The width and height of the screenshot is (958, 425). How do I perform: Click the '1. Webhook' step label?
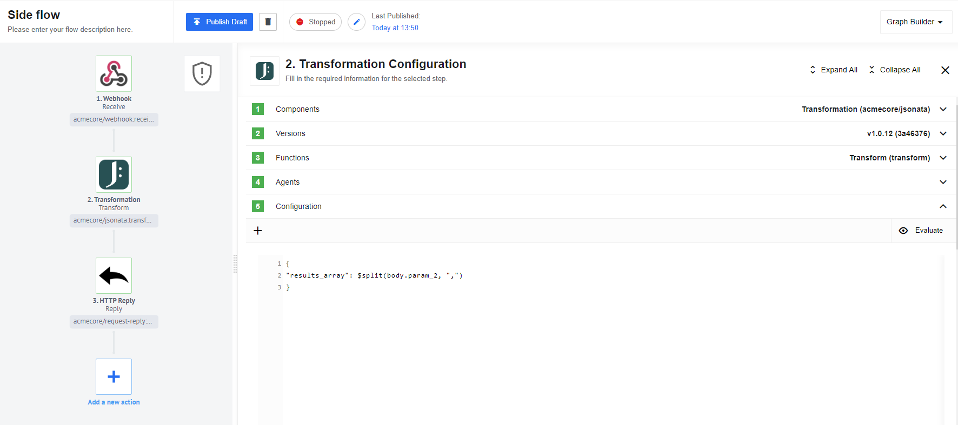114,99
